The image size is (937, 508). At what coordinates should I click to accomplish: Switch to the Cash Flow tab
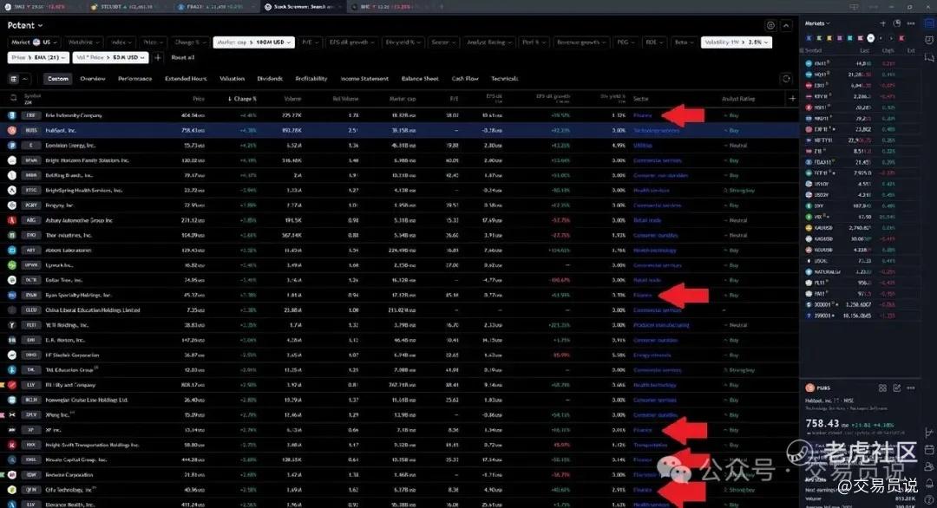(465, 79)
